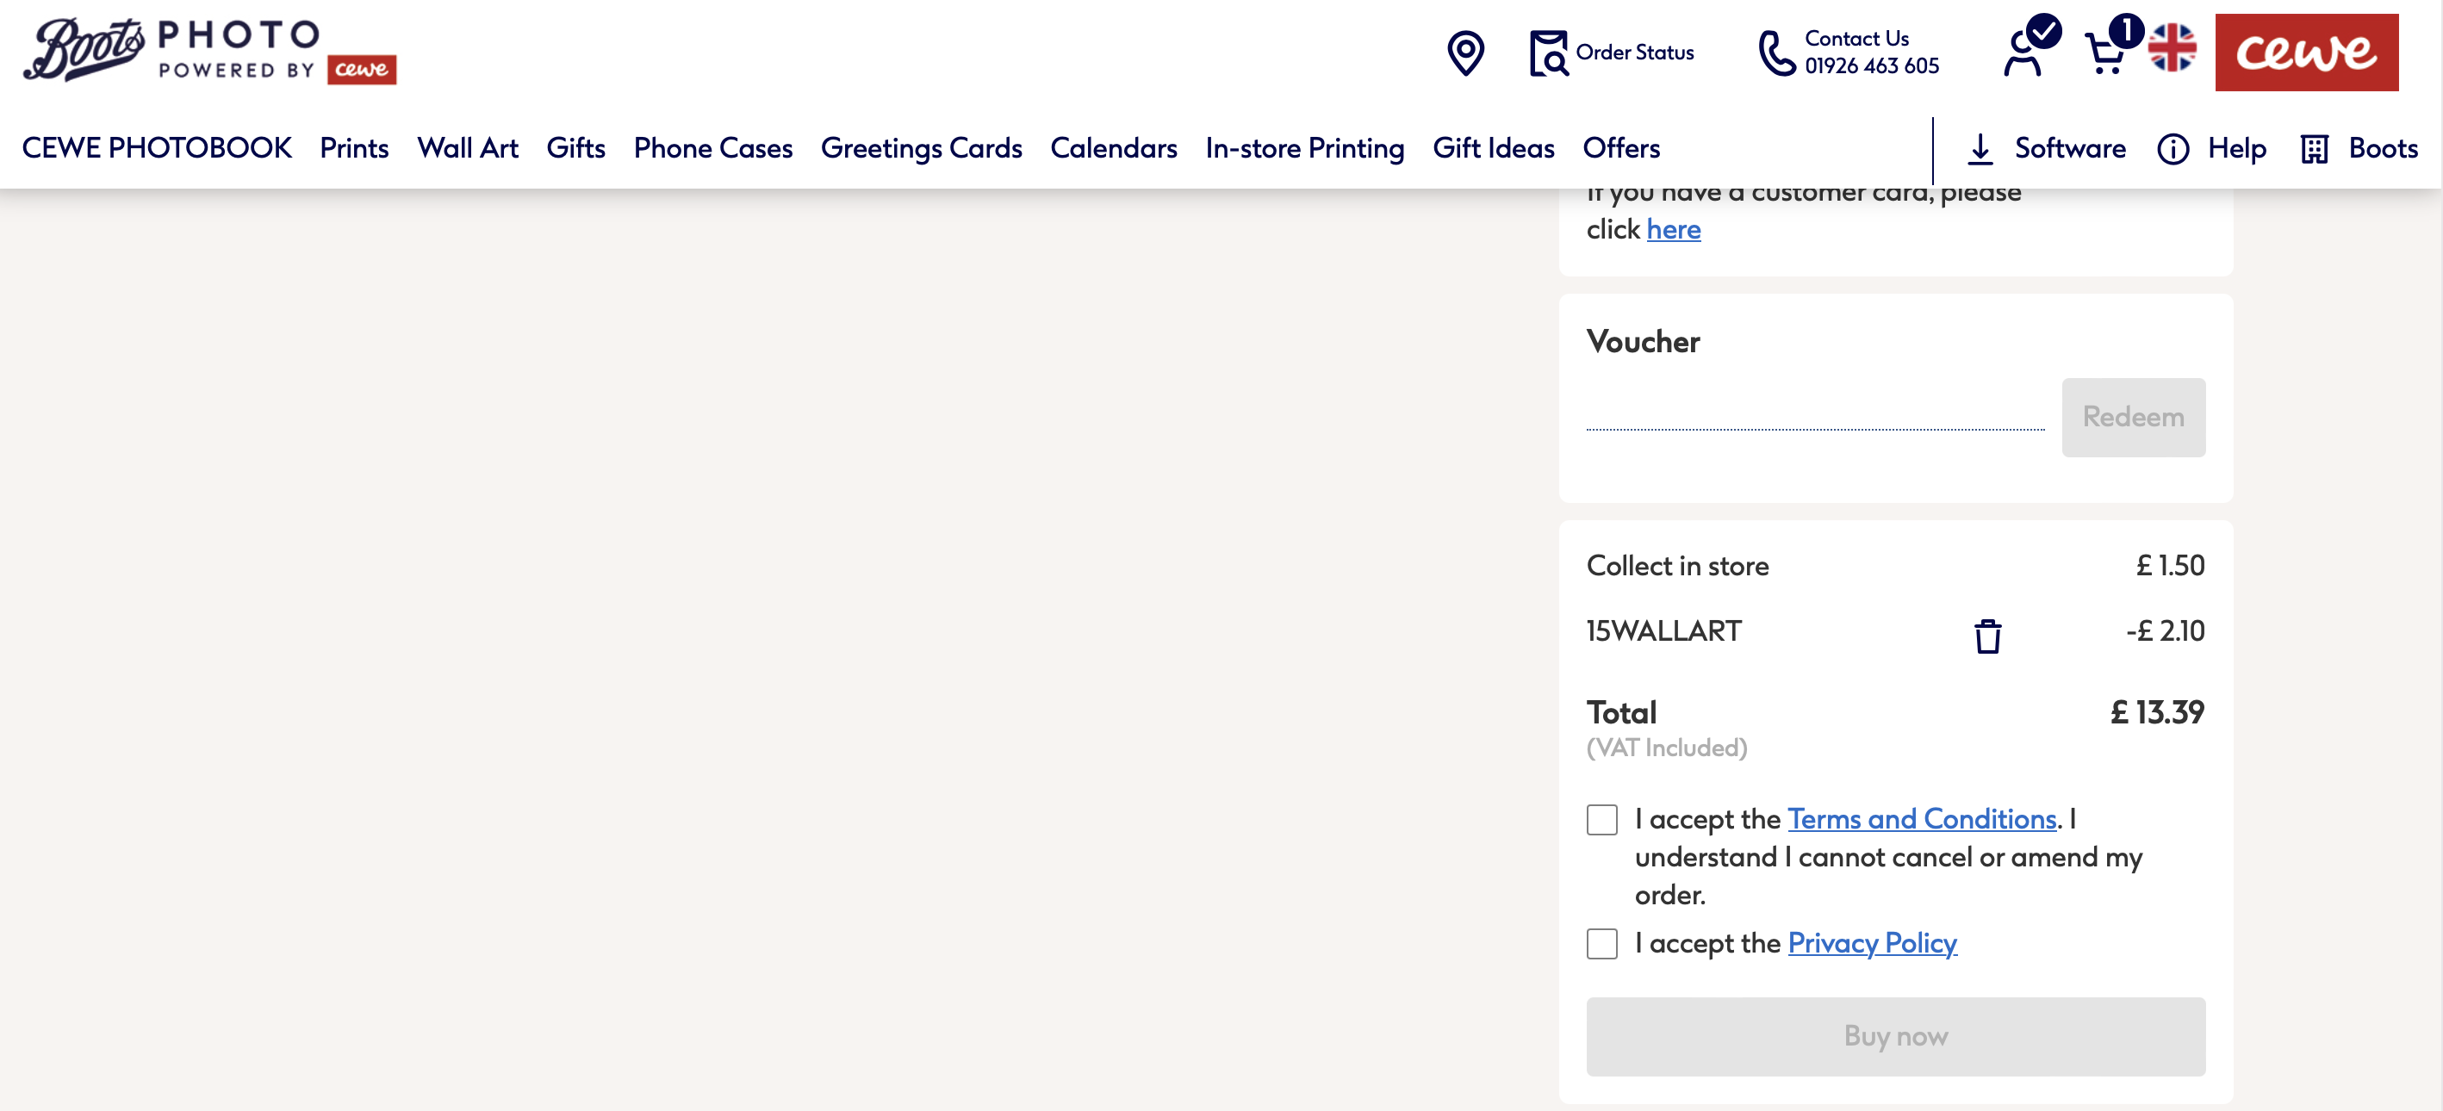Open the Wall Art menu

467,149
